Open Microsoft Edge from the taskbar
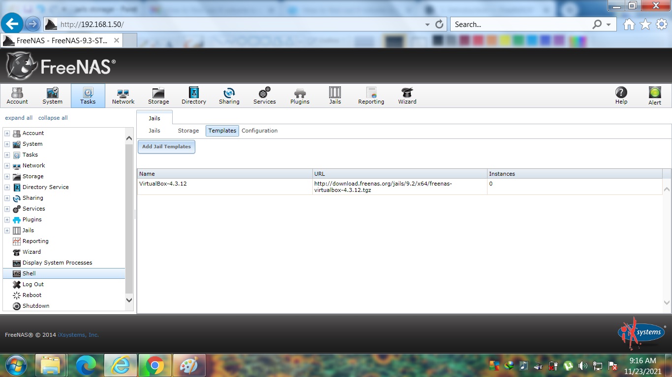This screenshot has width=672, height=377. pos(86,365)
